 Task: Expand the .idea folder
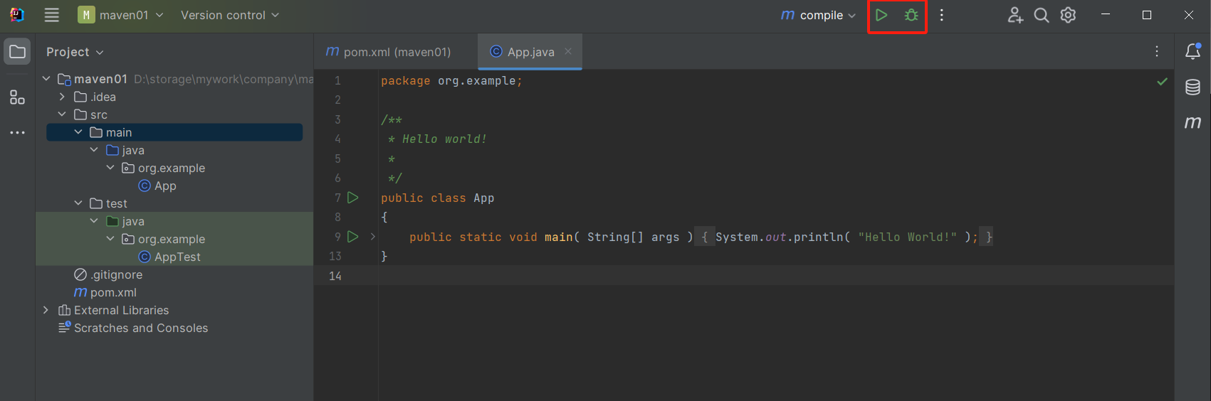tap(62, 97)
